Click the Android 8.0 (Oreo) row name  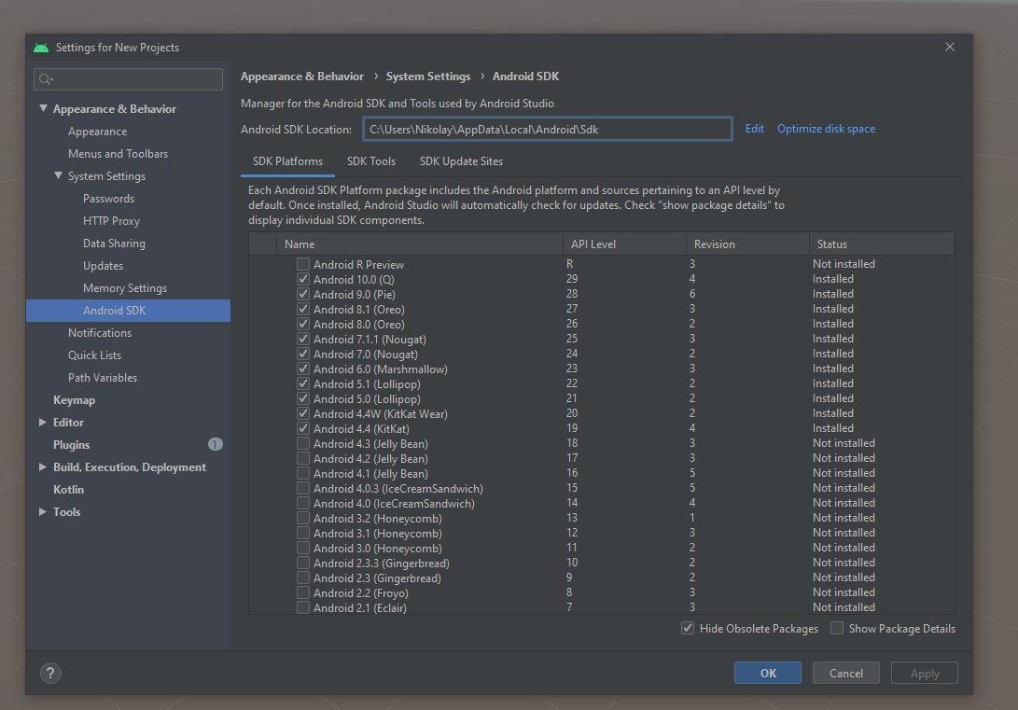pyautogui.click(x=359, y=324)
